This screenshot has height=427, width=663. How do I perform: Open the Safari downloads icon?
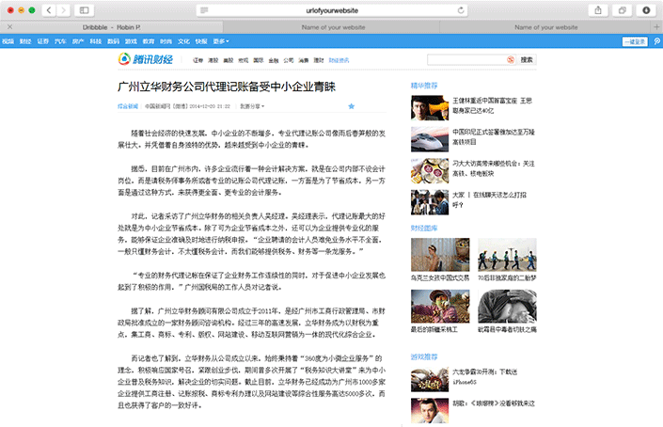[x=646, y=9]
